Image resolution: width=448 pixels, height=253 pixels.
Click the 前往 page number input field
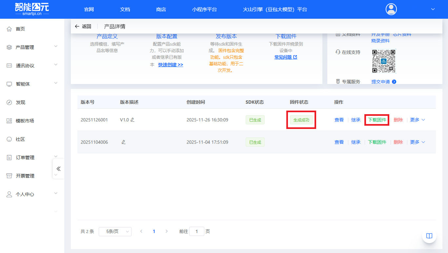197,232
